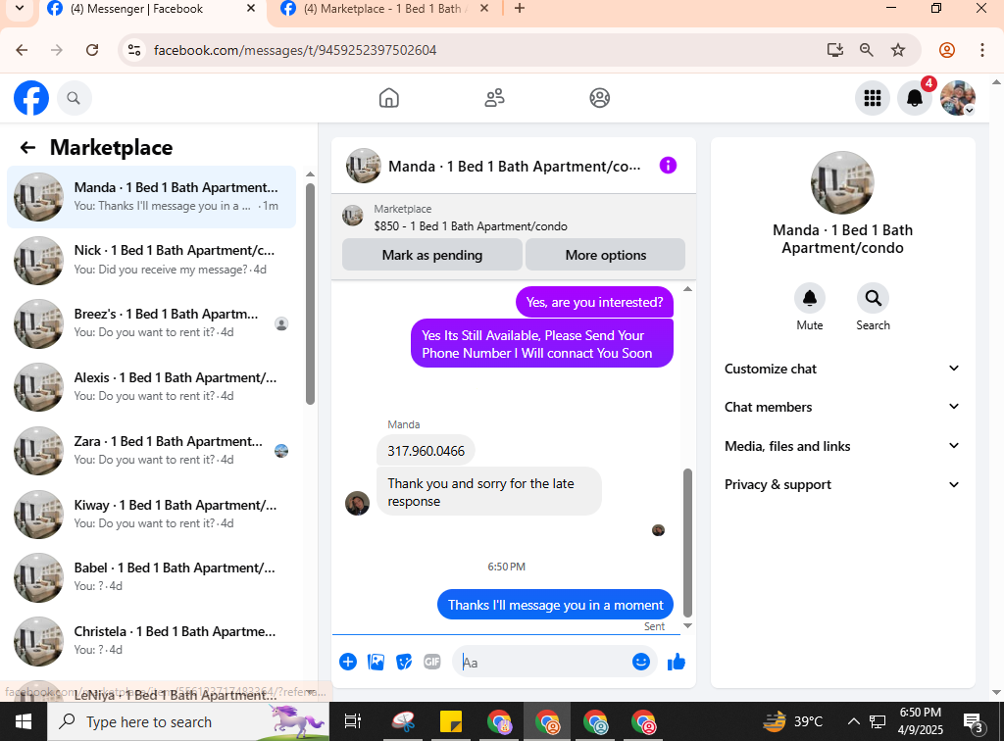This screenshot has height=741, width=1004.
Task: Click Manda's avatar beside her message
Action: 357,504
